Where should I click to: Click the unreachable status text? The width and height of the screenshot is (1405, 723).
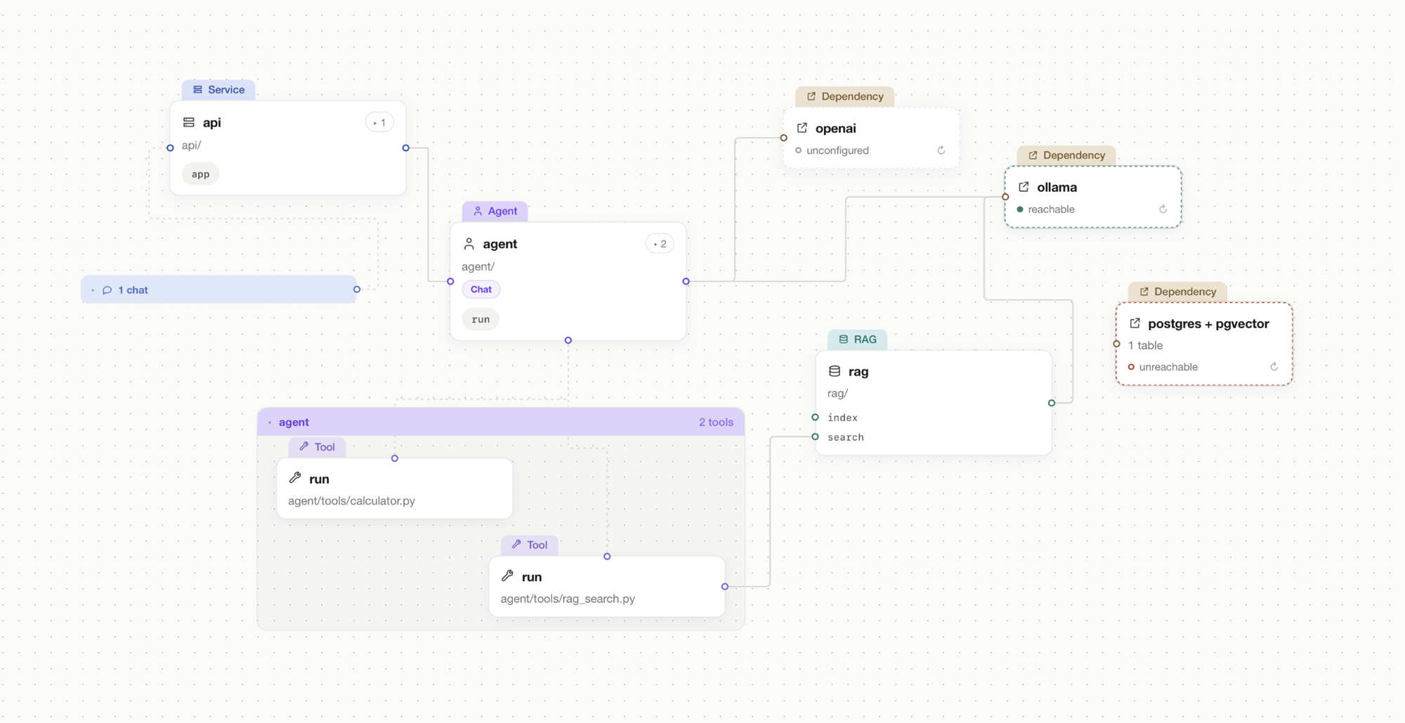1168,367
